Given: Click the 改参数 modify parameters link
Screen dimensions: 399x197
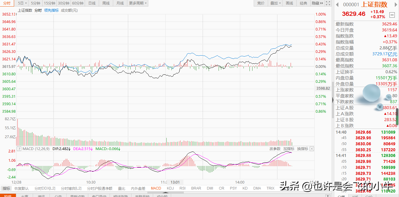Looking at the screenshot, I should point(275,149).
